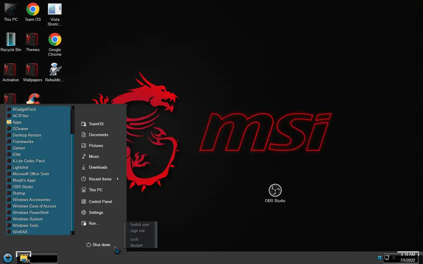423x264 pixels.
Task: Click the Run... icon
Action: click(x=84, y=223)
